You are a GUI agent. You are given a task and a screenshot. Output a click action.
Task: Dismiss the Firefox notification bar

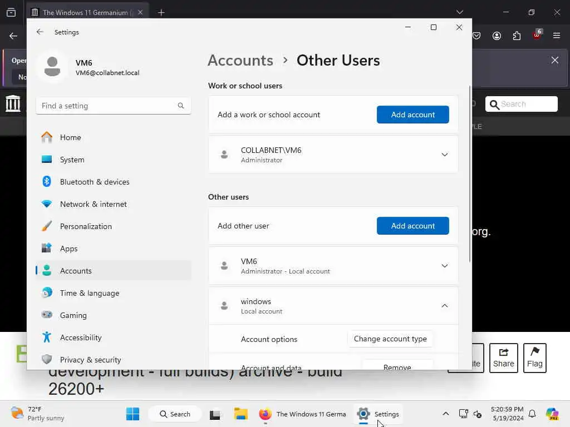tap(555, 60)
